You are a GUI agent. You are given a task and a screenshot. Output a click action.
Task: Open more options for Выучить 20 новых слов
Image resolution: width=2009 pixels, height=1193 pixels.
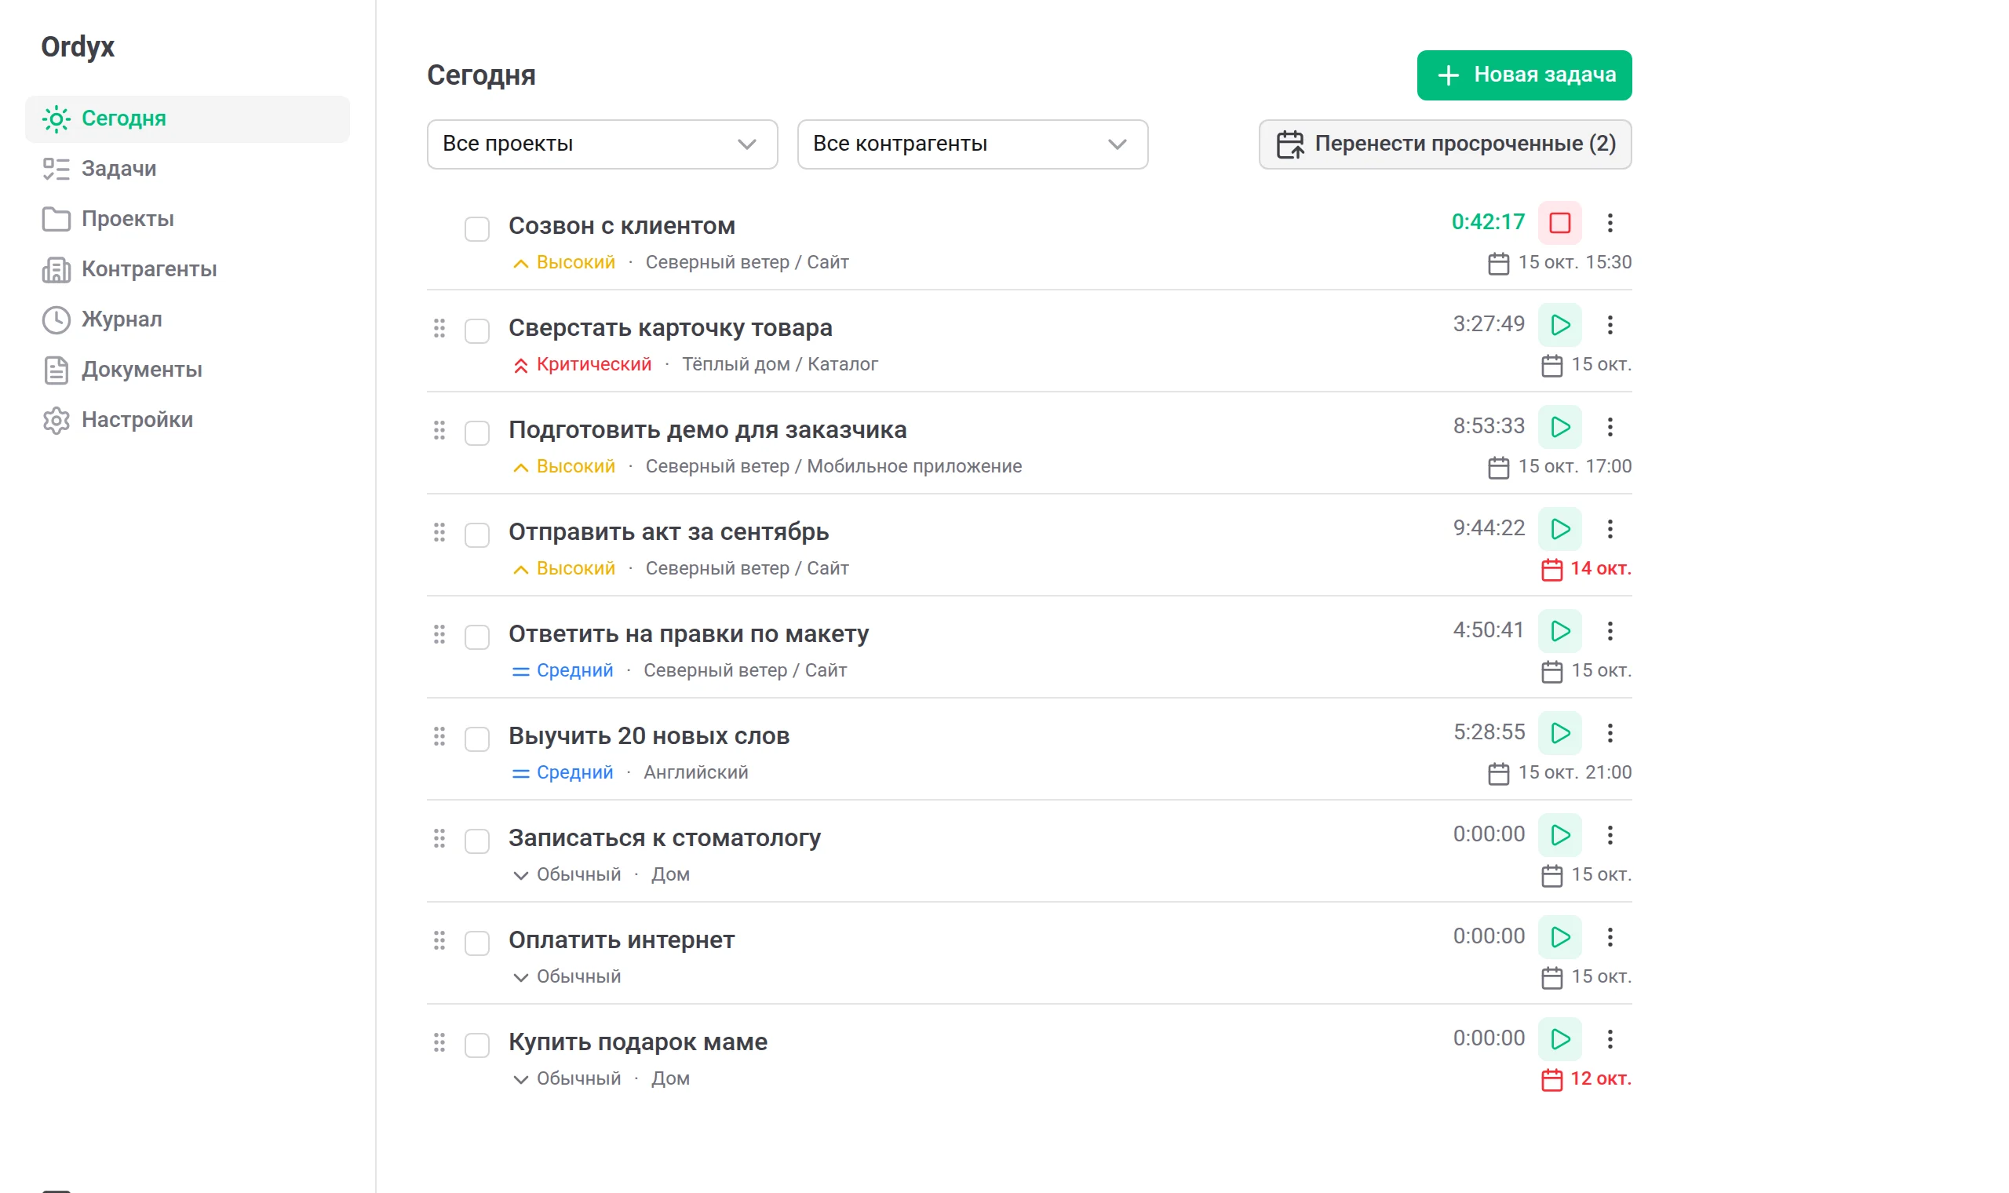pyautogui.click(x=1610, y=733)
